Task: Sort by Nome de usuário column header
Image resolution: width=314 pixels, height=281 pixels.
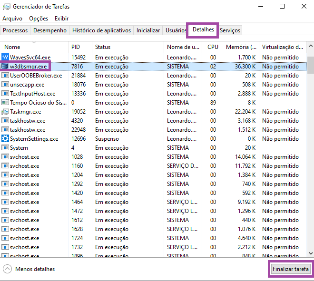Action: point(183,47)
